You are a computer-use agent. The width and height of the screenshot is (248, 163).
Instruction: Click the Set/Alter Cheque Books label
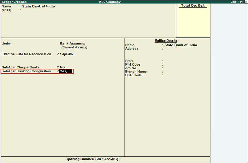click(x=21, y=67)
